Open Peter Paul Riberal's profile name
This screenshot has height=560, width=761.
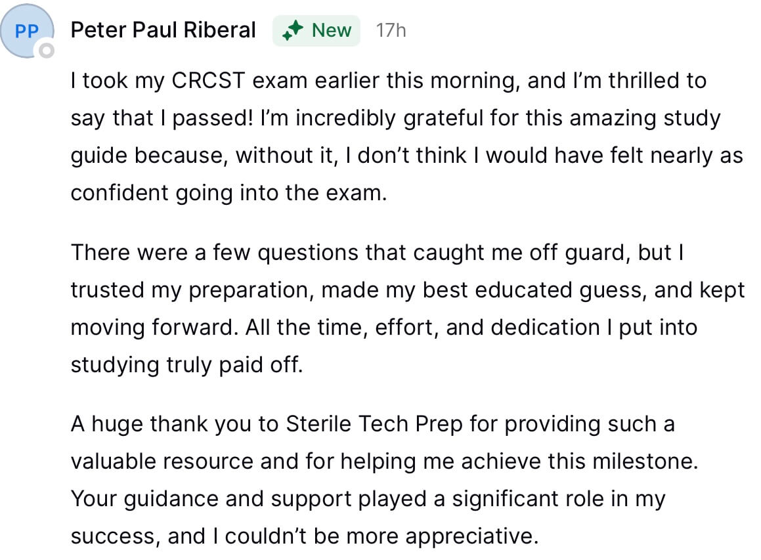tap(163, 30)
